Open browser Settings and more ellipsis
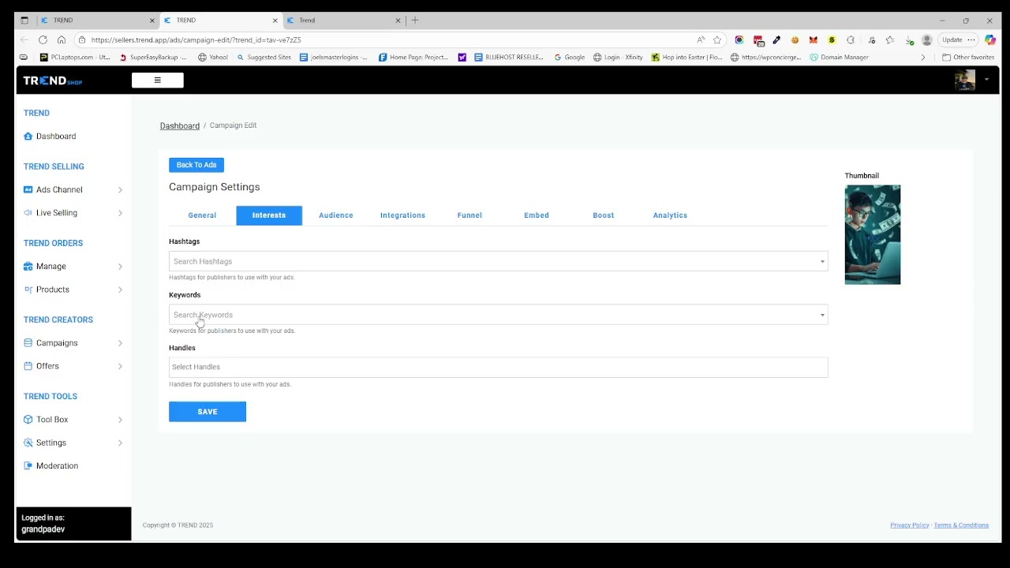 971,39
